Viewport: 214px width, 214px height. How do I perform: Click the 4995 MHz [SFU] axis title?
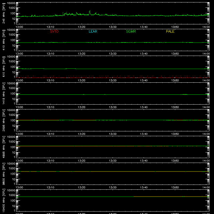(x=3, y=147)
